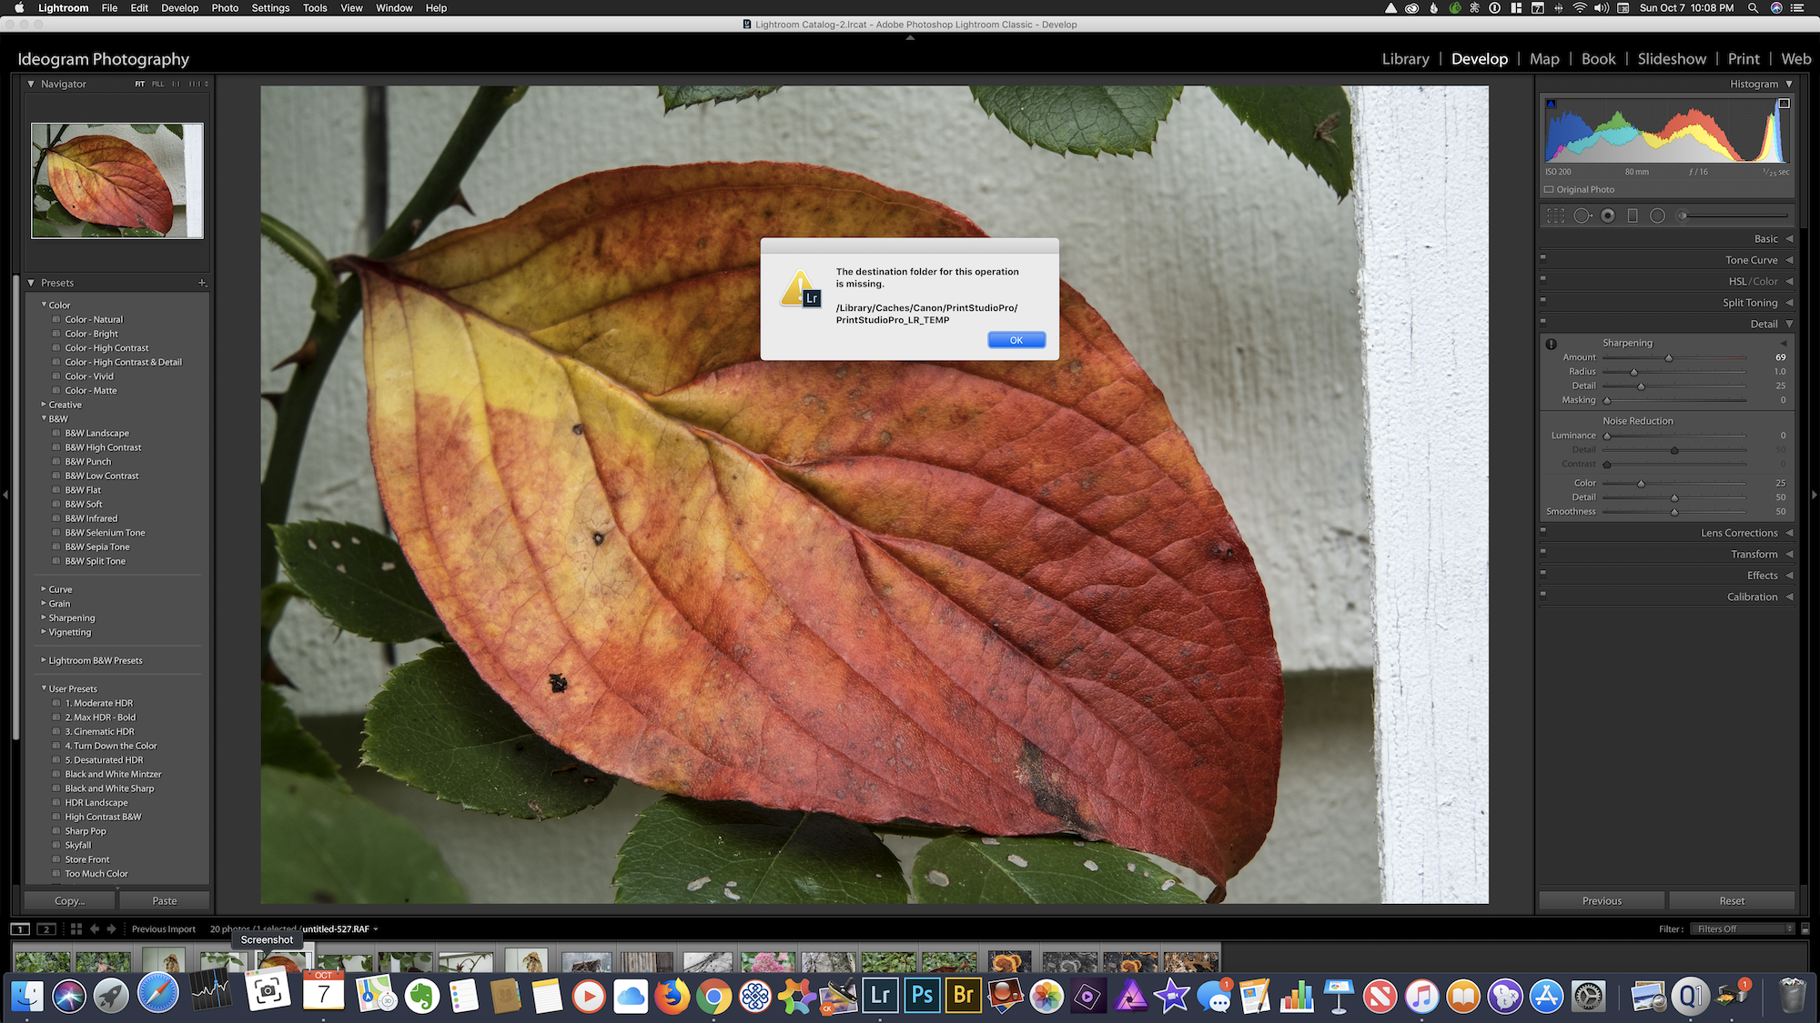
Task: Toggle the Original Photo checkbox
Action: [x=1550, y=188]
